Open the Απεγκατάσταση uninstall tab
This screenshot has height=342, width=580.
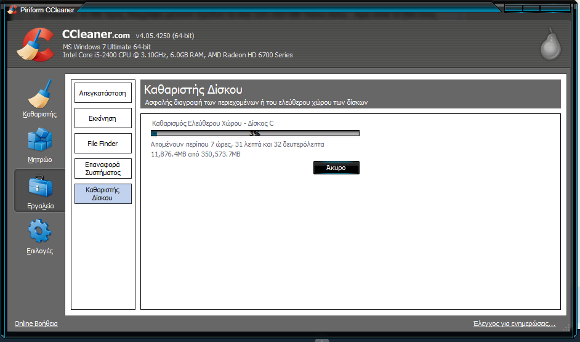tap(103, 93)
